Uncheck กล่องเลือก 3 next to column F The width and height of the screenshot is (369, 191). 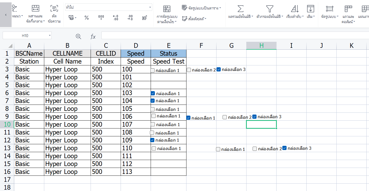pos(219,69)
